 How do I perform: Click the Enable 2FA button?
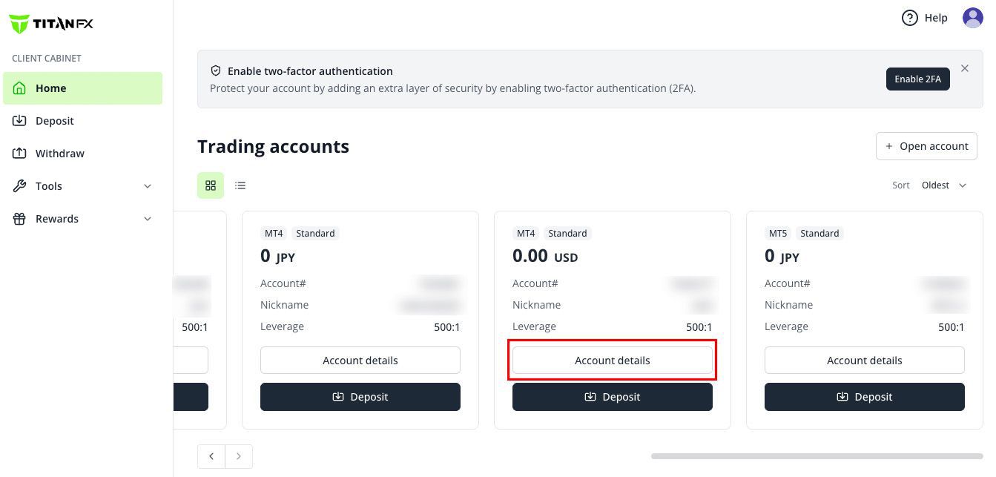917,79
